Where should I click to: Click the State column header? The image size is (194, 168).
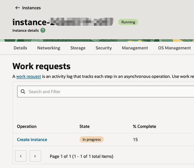point(84,126)
